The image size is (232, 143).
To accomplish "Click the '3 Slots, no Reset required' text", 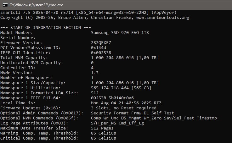I will 123,108.
